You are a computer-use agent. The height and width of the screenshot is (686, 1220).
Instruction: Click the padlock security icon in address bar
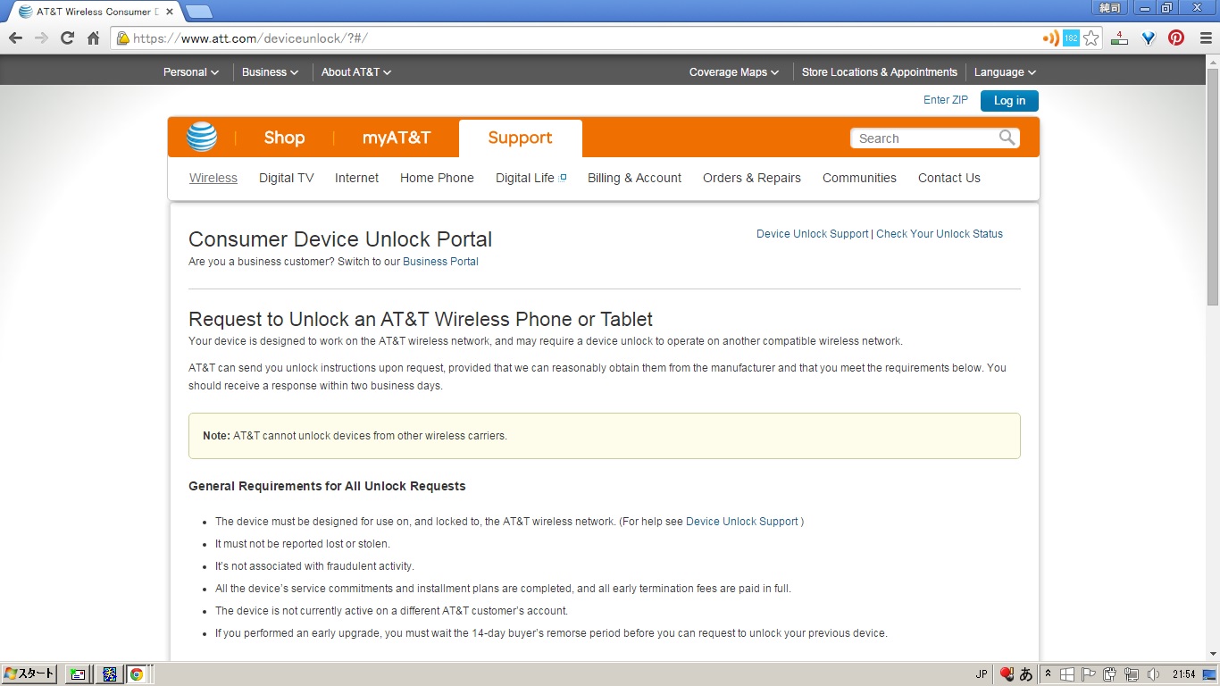(x=123, y=38)
